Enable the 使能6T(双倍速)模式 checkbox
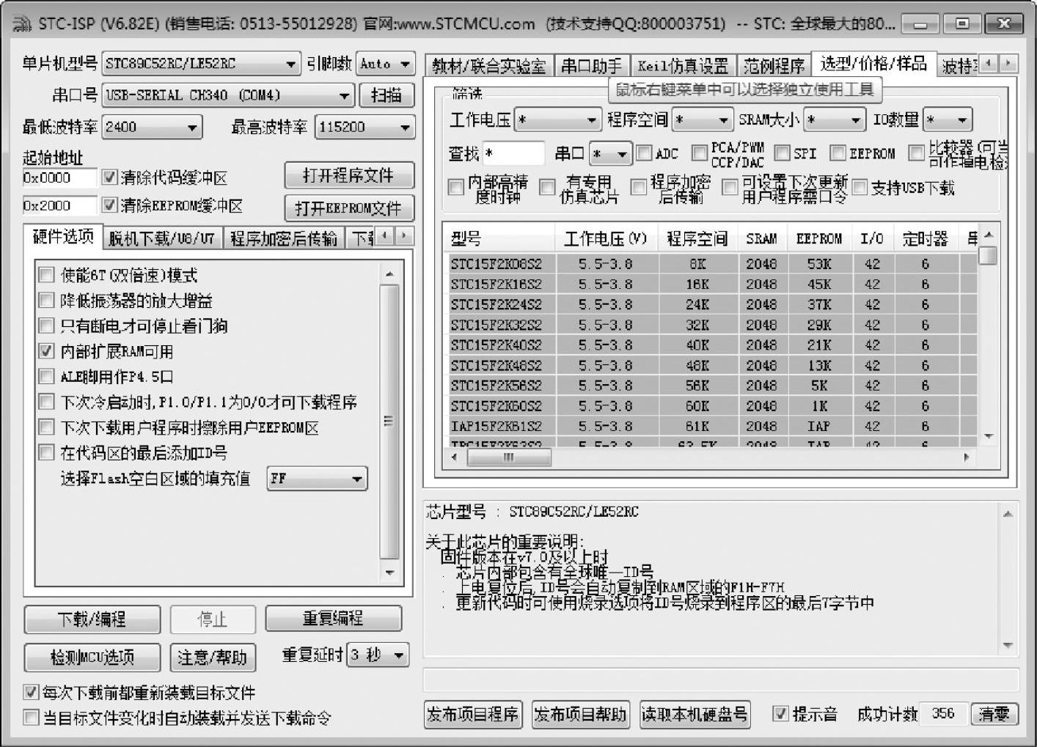 tap(46, 275)
